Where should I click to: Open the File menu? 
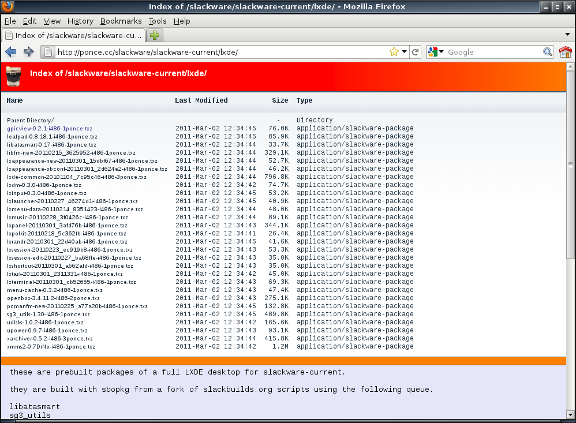coord(10,21)
